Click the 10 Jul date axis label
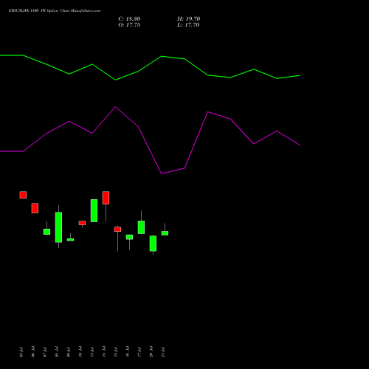 [x=80, y=352]
